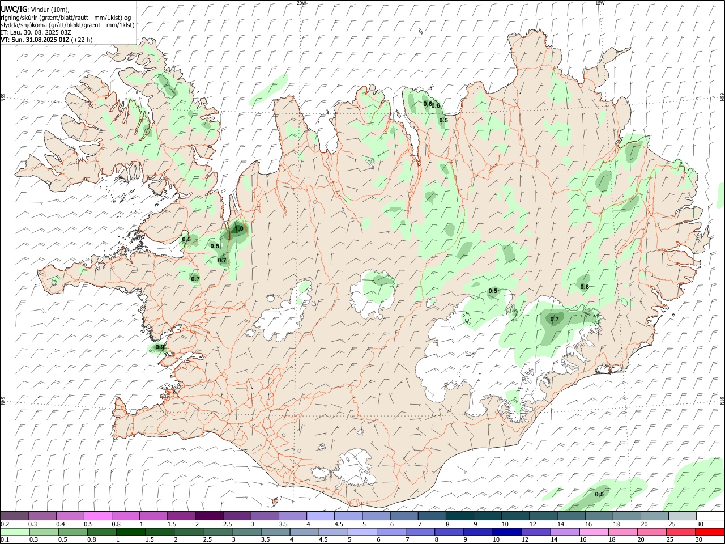This screenshot has width=725, height=544.
Task: Click the snow legend swatch between 0.2 and 0.3
Action: 15,516
